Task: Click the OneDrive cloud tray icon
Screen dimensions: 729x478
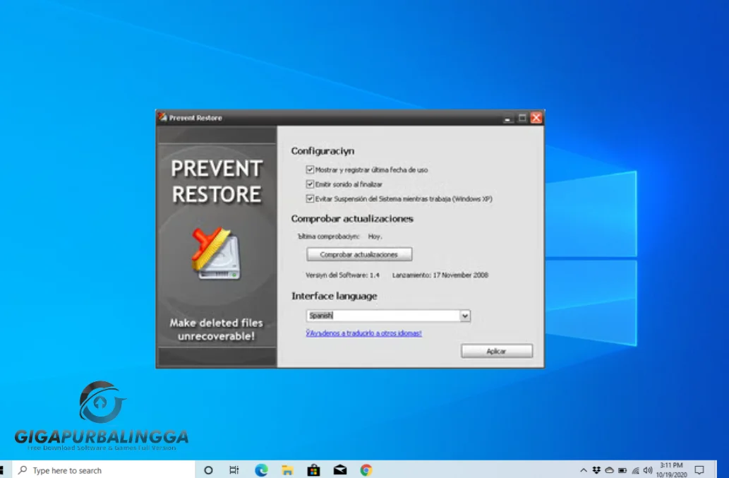Action: [x=609, y=470]
